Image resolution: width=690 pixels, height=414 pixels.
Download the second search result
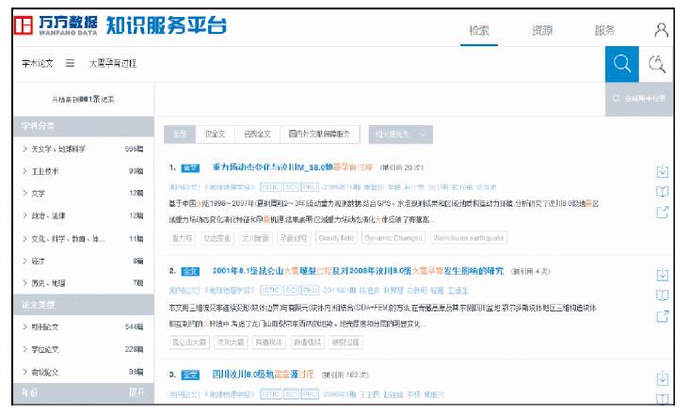(x=662, y=275)
